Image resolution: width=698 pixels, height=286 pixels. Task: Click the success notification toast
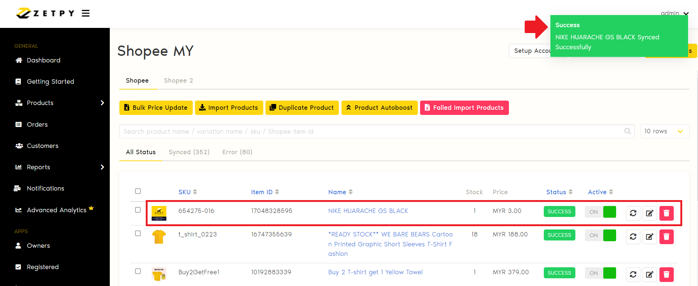click(619, 36)
